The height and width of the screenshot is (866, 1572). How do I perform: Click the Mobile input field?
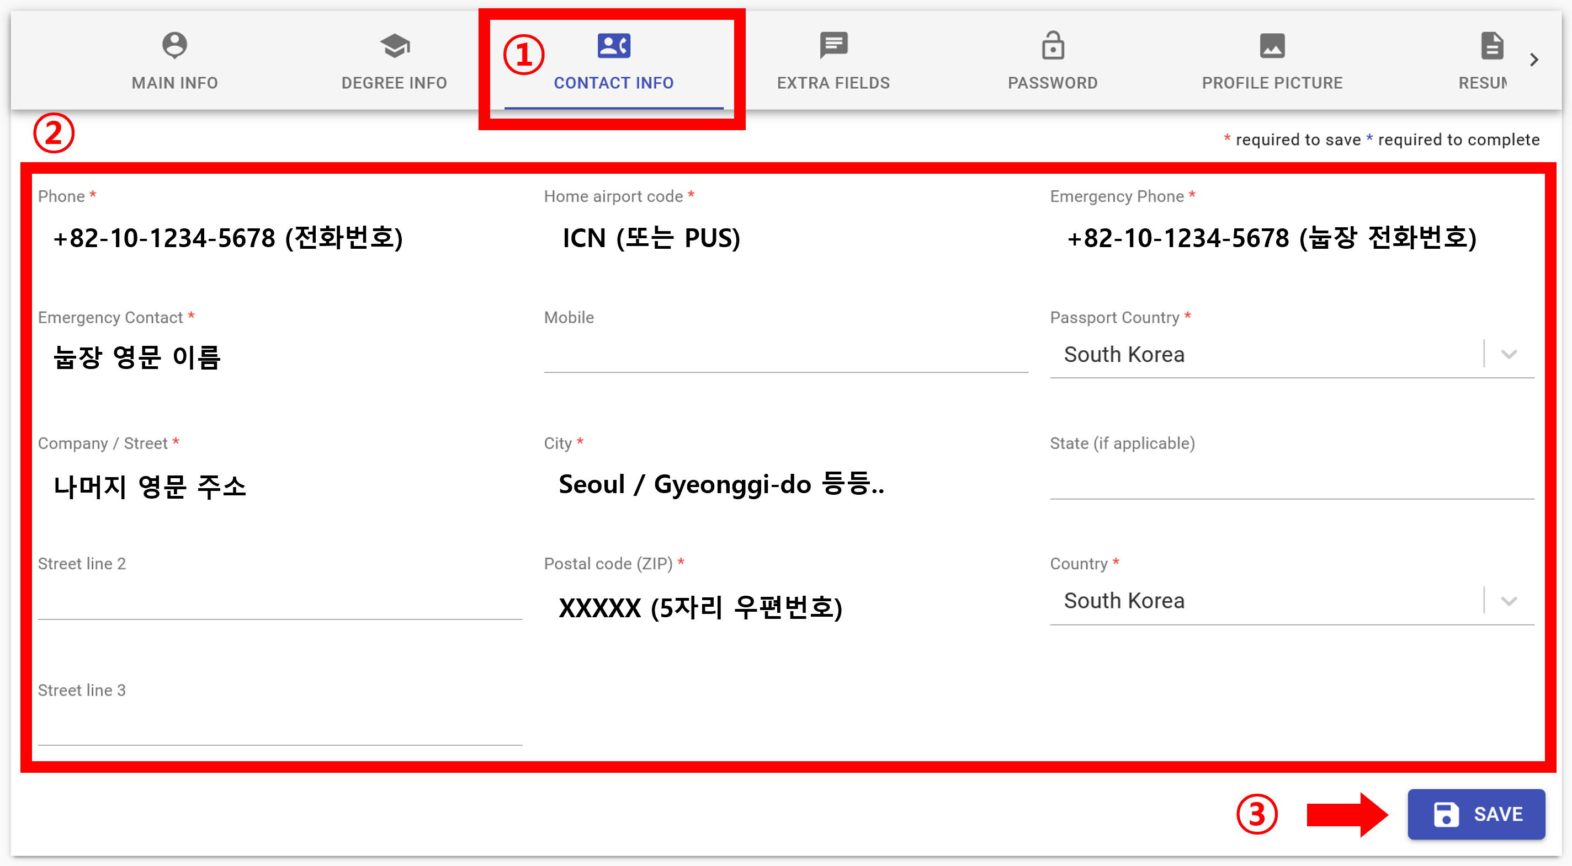pos(785,356)
